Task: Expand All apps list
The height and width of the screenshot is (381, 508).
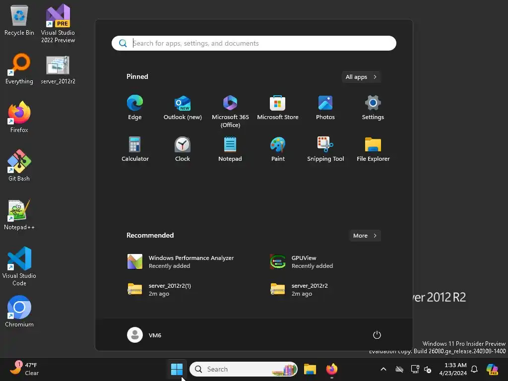Action: (x=361, y=77)
